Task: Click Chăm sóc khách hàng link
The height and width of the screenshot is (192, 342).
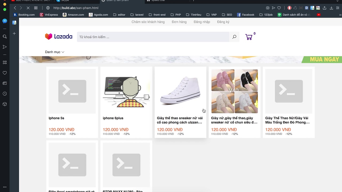Action: point(148,22)
